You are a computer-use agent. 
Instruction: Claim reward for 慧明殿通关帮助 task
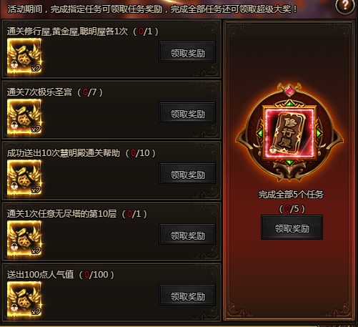click(187, 174)
